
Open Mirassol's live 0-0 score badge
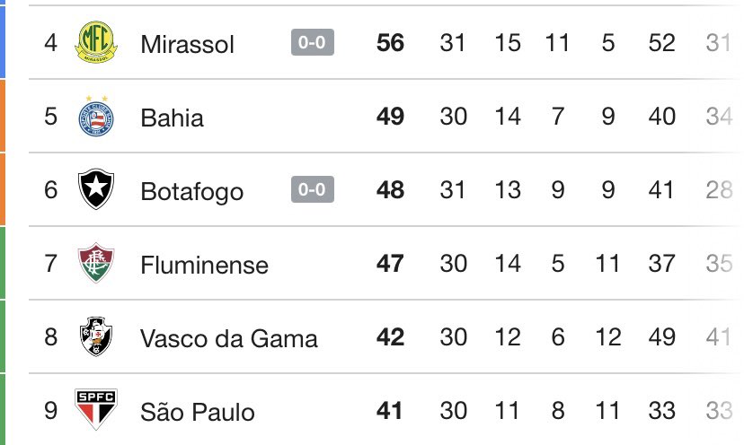tap(313, 43)
